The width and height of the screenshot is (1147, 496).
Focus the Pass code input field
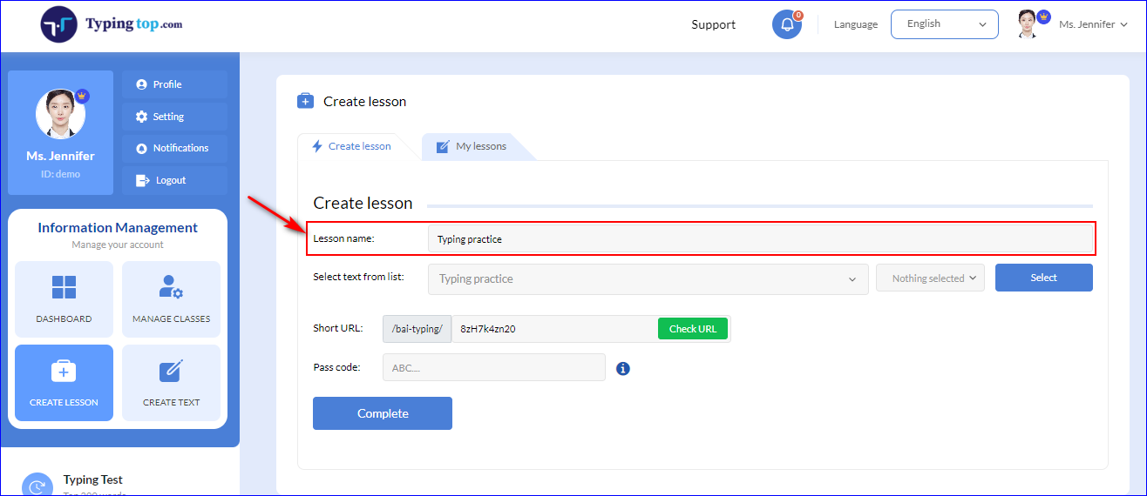pyautogui.click(x=494, y=367)
